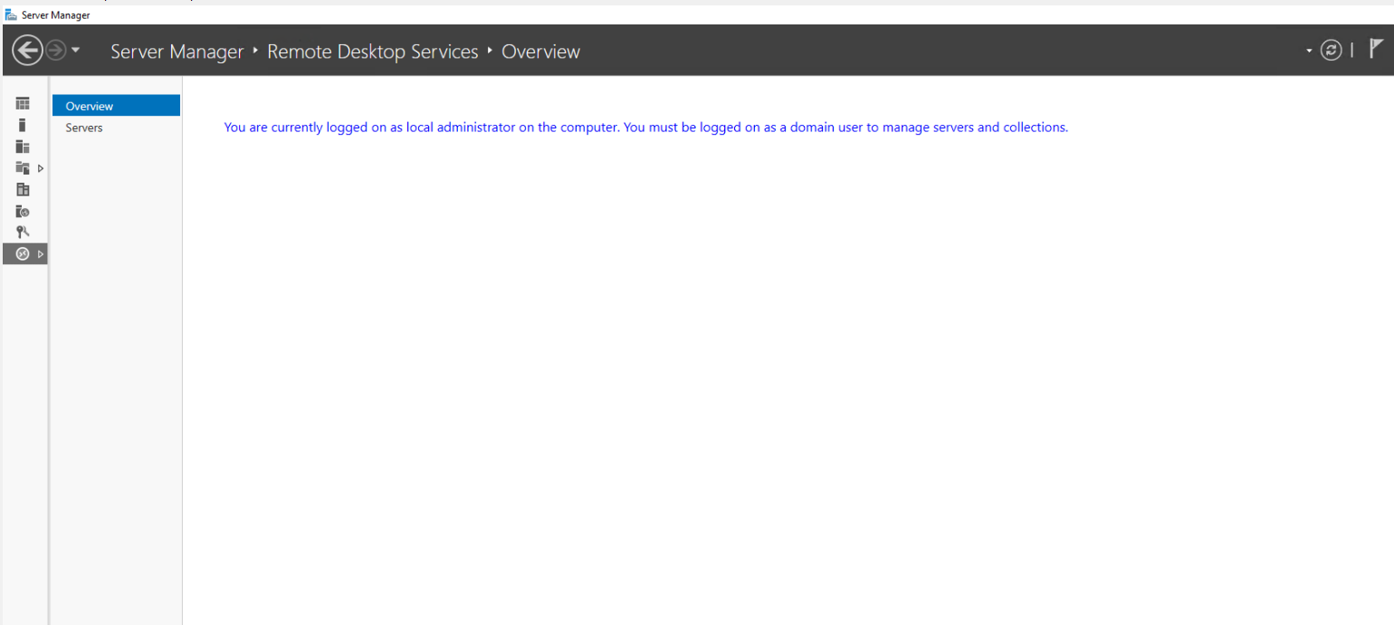Click Server Manager in the breadcrumb bar
1394x625 pixels.
177,51
